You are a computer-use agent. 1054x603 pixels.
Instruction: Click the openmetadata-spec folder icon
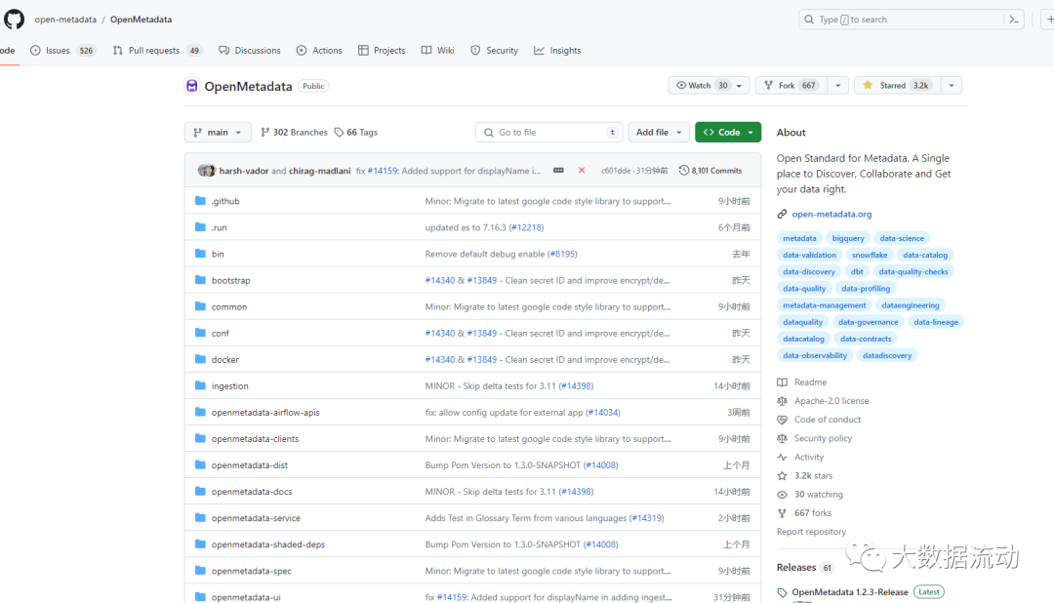tap(200, 570)
